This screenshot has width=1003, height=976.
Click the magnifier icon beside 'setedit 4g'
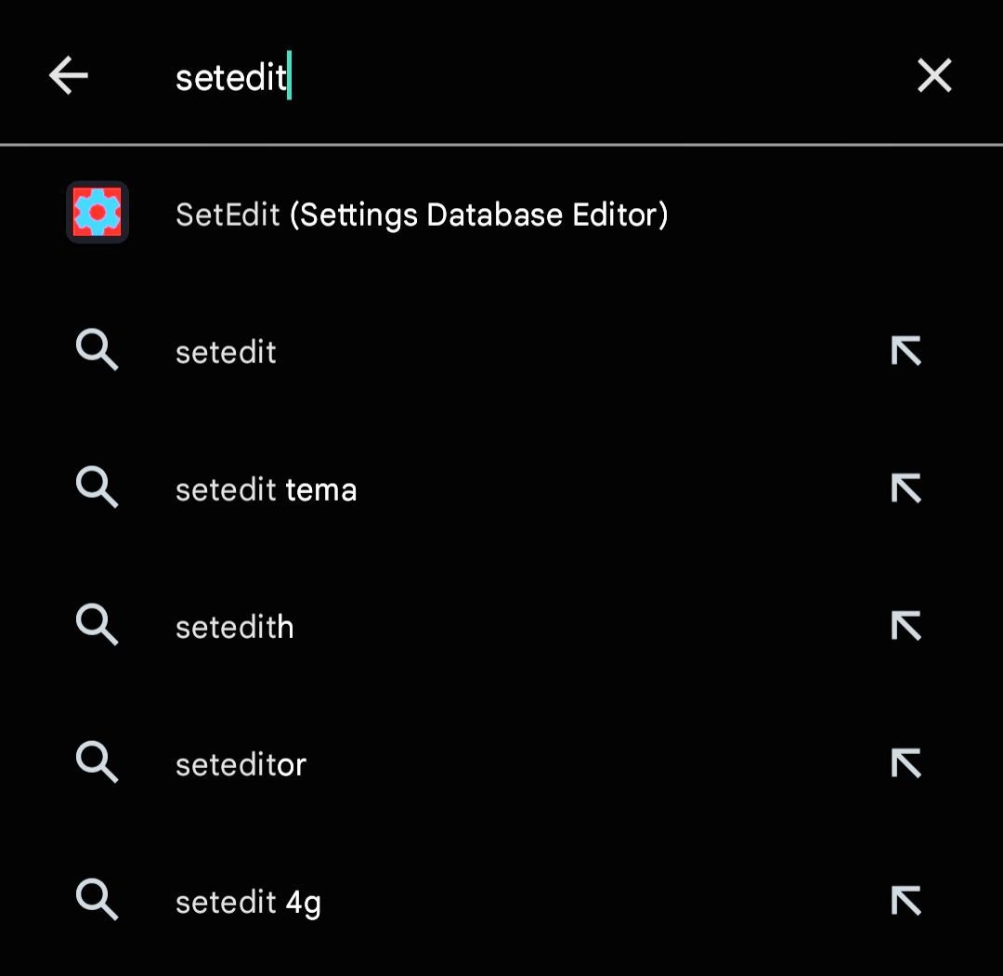coord(97,901)
